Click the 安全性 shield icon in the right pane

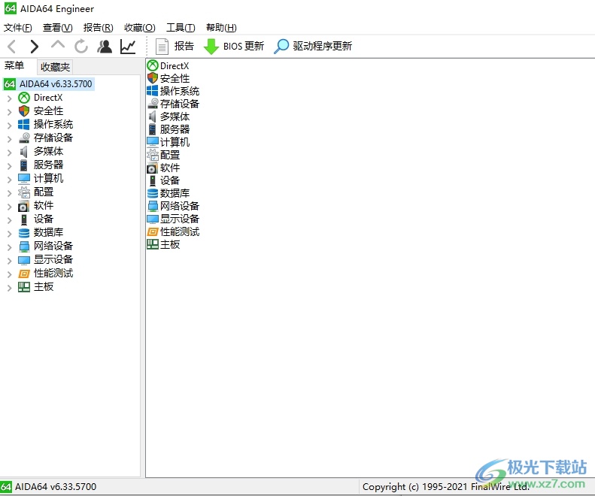153,78
